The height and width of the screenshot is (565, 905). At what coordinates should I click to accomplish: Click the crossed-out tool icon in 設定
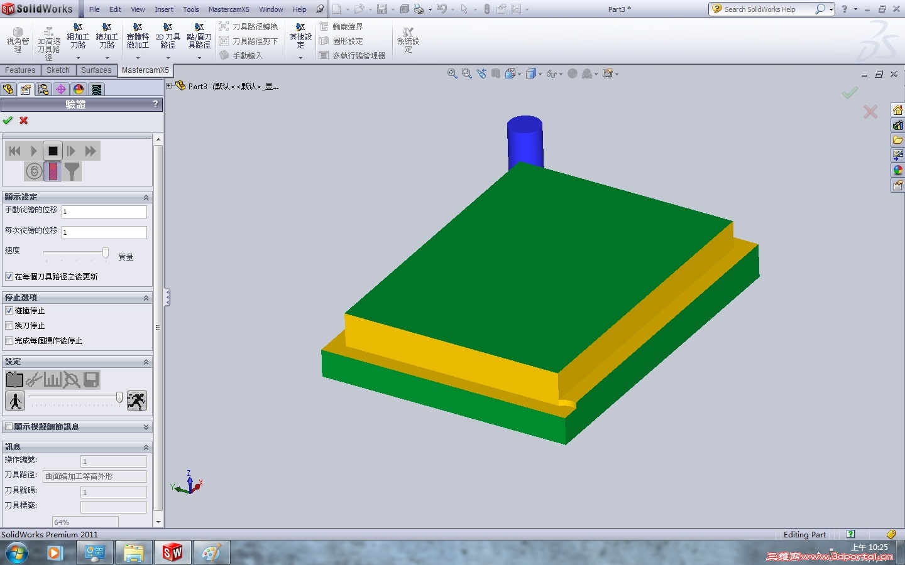tap(72, 379)
